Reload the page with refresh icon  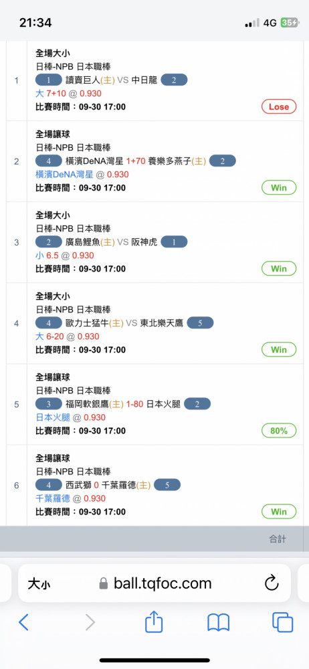pyautogui.click(x=272, y=583)
